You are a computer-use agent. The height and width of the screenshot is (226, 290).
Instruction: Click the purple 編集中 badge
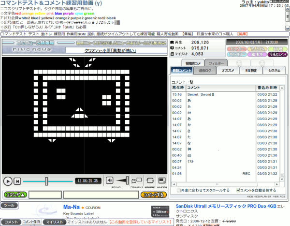257,55
